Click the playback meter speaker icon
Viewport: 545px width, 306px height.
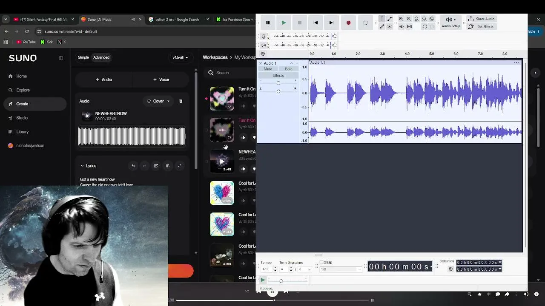263,45
